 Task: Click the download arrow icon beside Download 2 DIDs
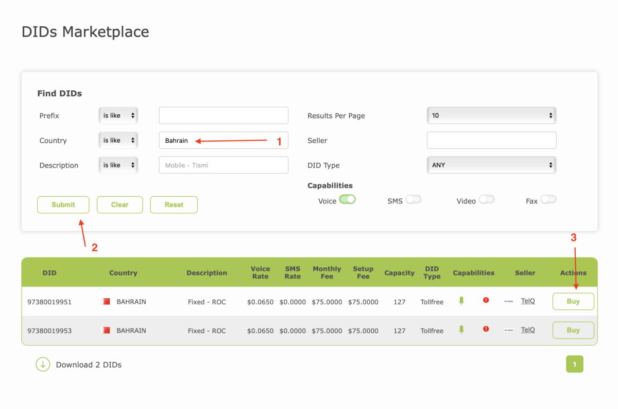click(x=43, y=364)
